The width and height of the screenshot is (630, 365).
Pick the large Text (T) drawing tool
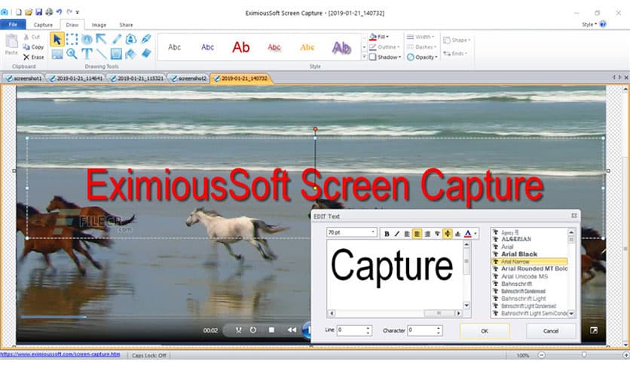click(87, 54)
